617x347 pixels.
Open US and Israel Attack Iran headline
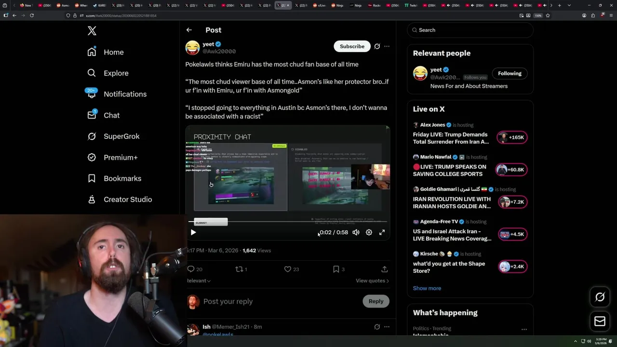[452, 235]
